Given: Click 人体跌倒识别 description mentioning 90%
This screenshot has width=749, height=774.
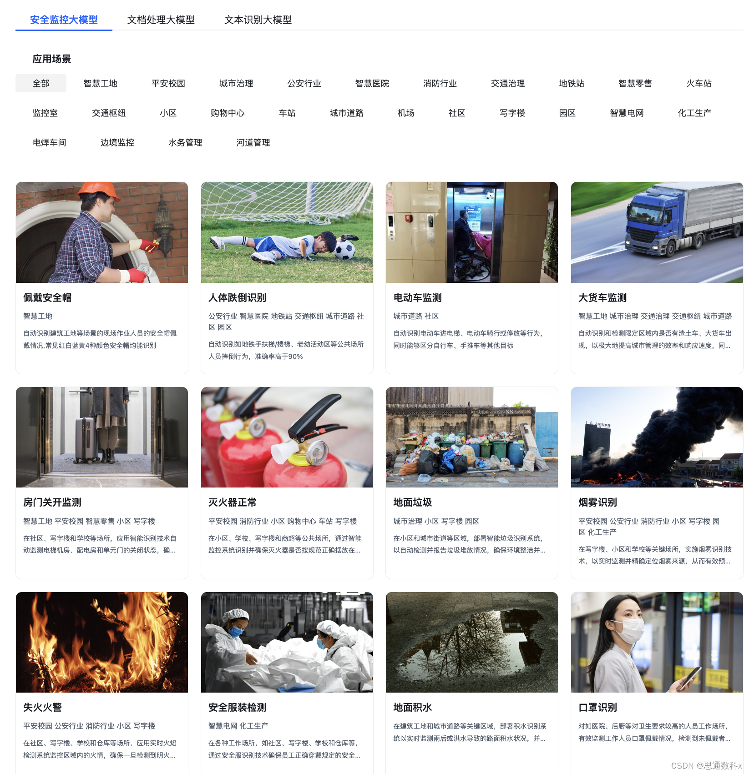Looking at the screenshot, I should point(286,350).
